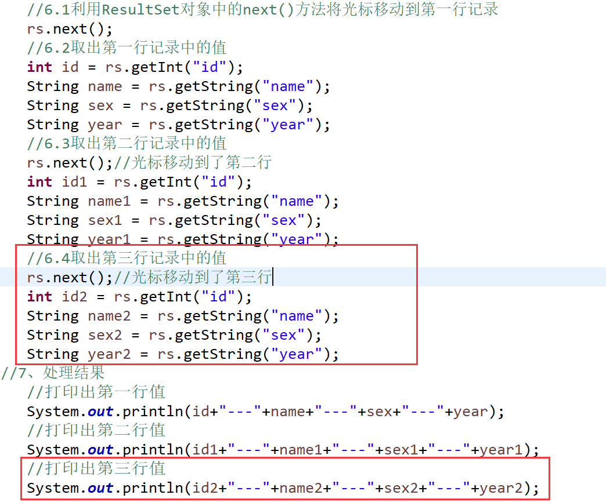Click the 6.4 third row comment

pos(127,258)
